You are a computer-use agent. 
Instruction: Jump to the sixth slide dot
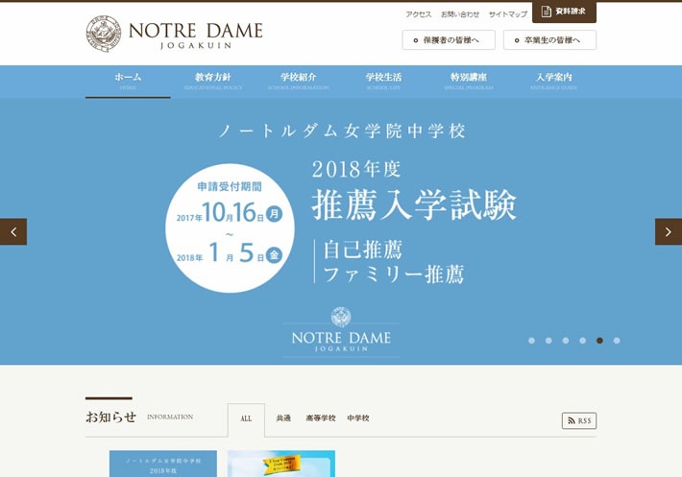pyautogui.click(x=617, y=341)
